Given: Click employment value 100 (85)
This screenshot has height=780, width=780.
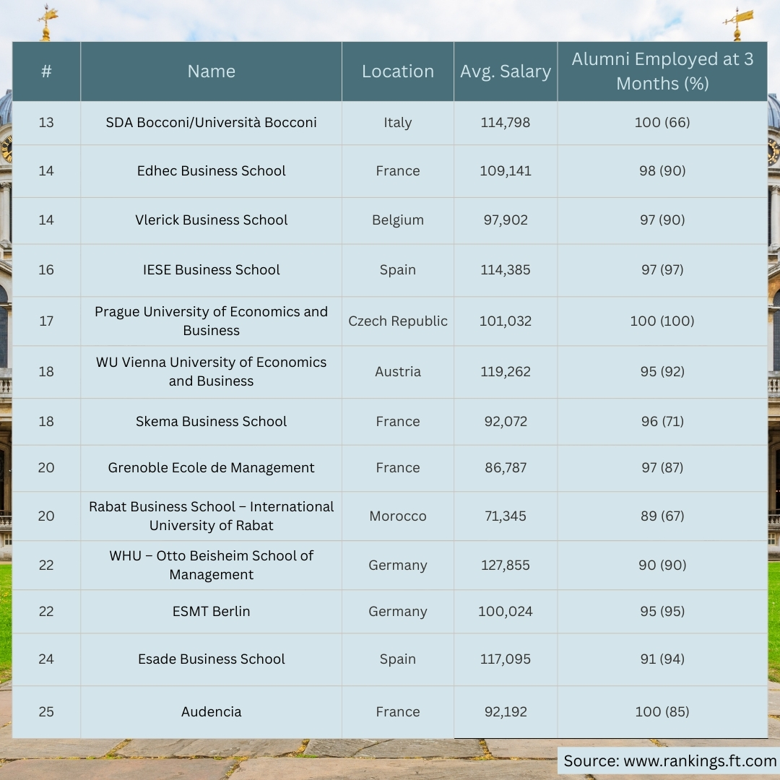Looking at the screenshot, I should pyautogui.click(x=662, y=712).
